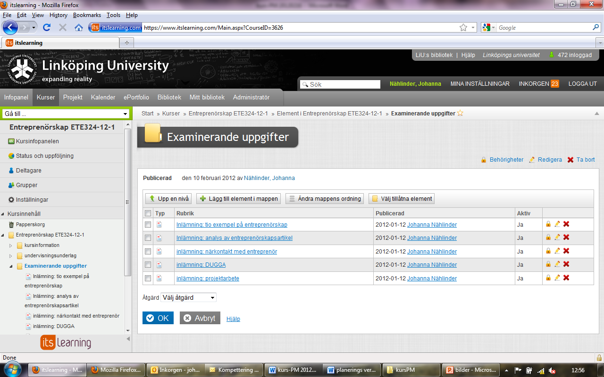
Task: Click the blue OK button
Action: 158,318
